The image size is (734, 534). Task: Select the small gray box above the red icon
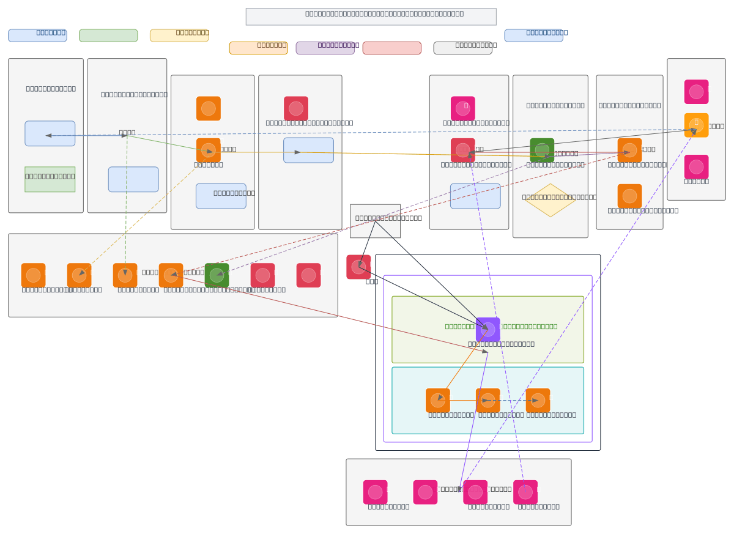click(x=375, y=221)
